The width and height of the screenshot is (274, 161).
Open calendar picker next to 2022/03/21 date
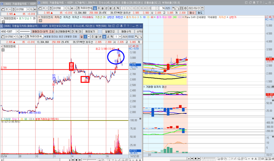[202, 8]
